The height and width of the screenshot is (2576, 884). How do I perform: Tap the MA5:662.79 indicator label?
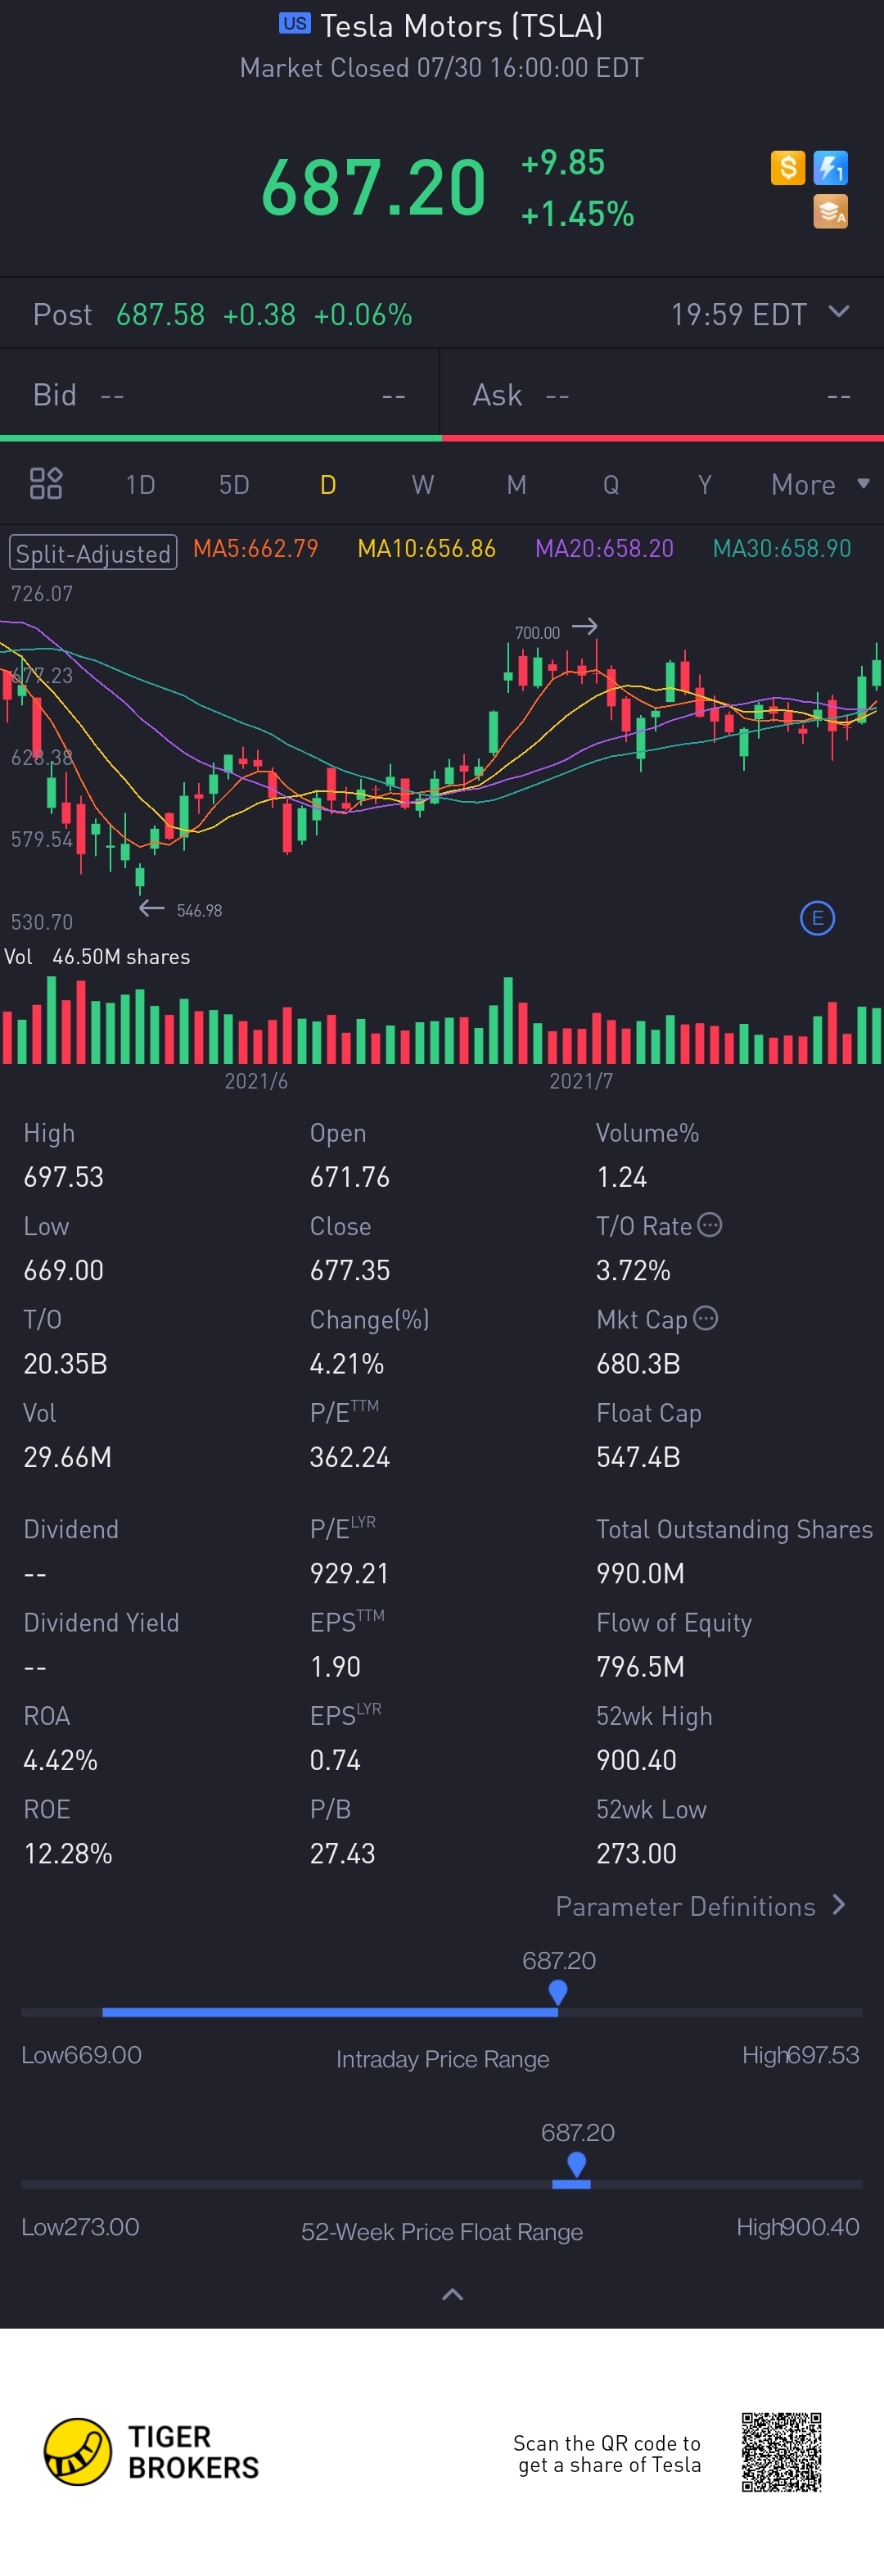255,548
